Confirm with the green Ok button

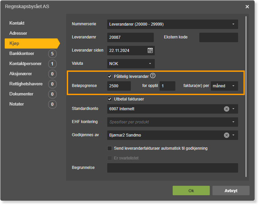coord(191,191)
